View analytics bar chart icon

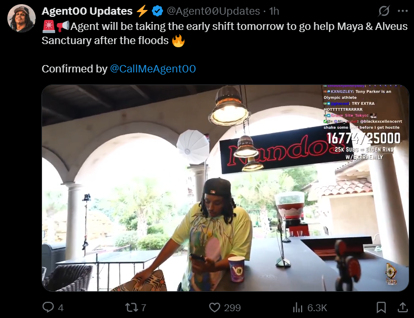(x=297, y=307)
